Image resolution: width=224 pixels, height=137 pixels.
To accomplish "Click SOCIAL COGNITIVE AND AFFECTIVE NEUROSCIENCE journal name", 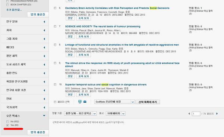I will pos(94,52).
